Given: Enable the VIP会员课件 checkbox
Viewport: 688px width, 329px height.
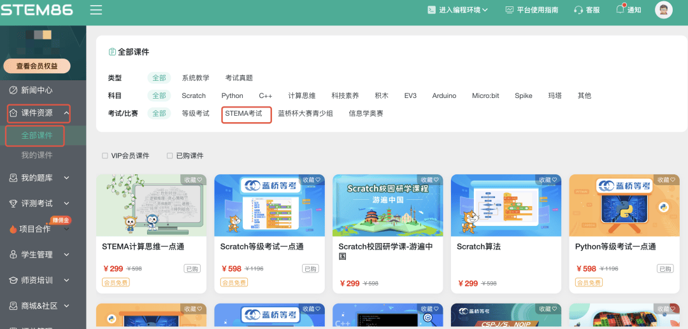Looking at the screenshot, I should pyautogui.click(x=104, y=155).
